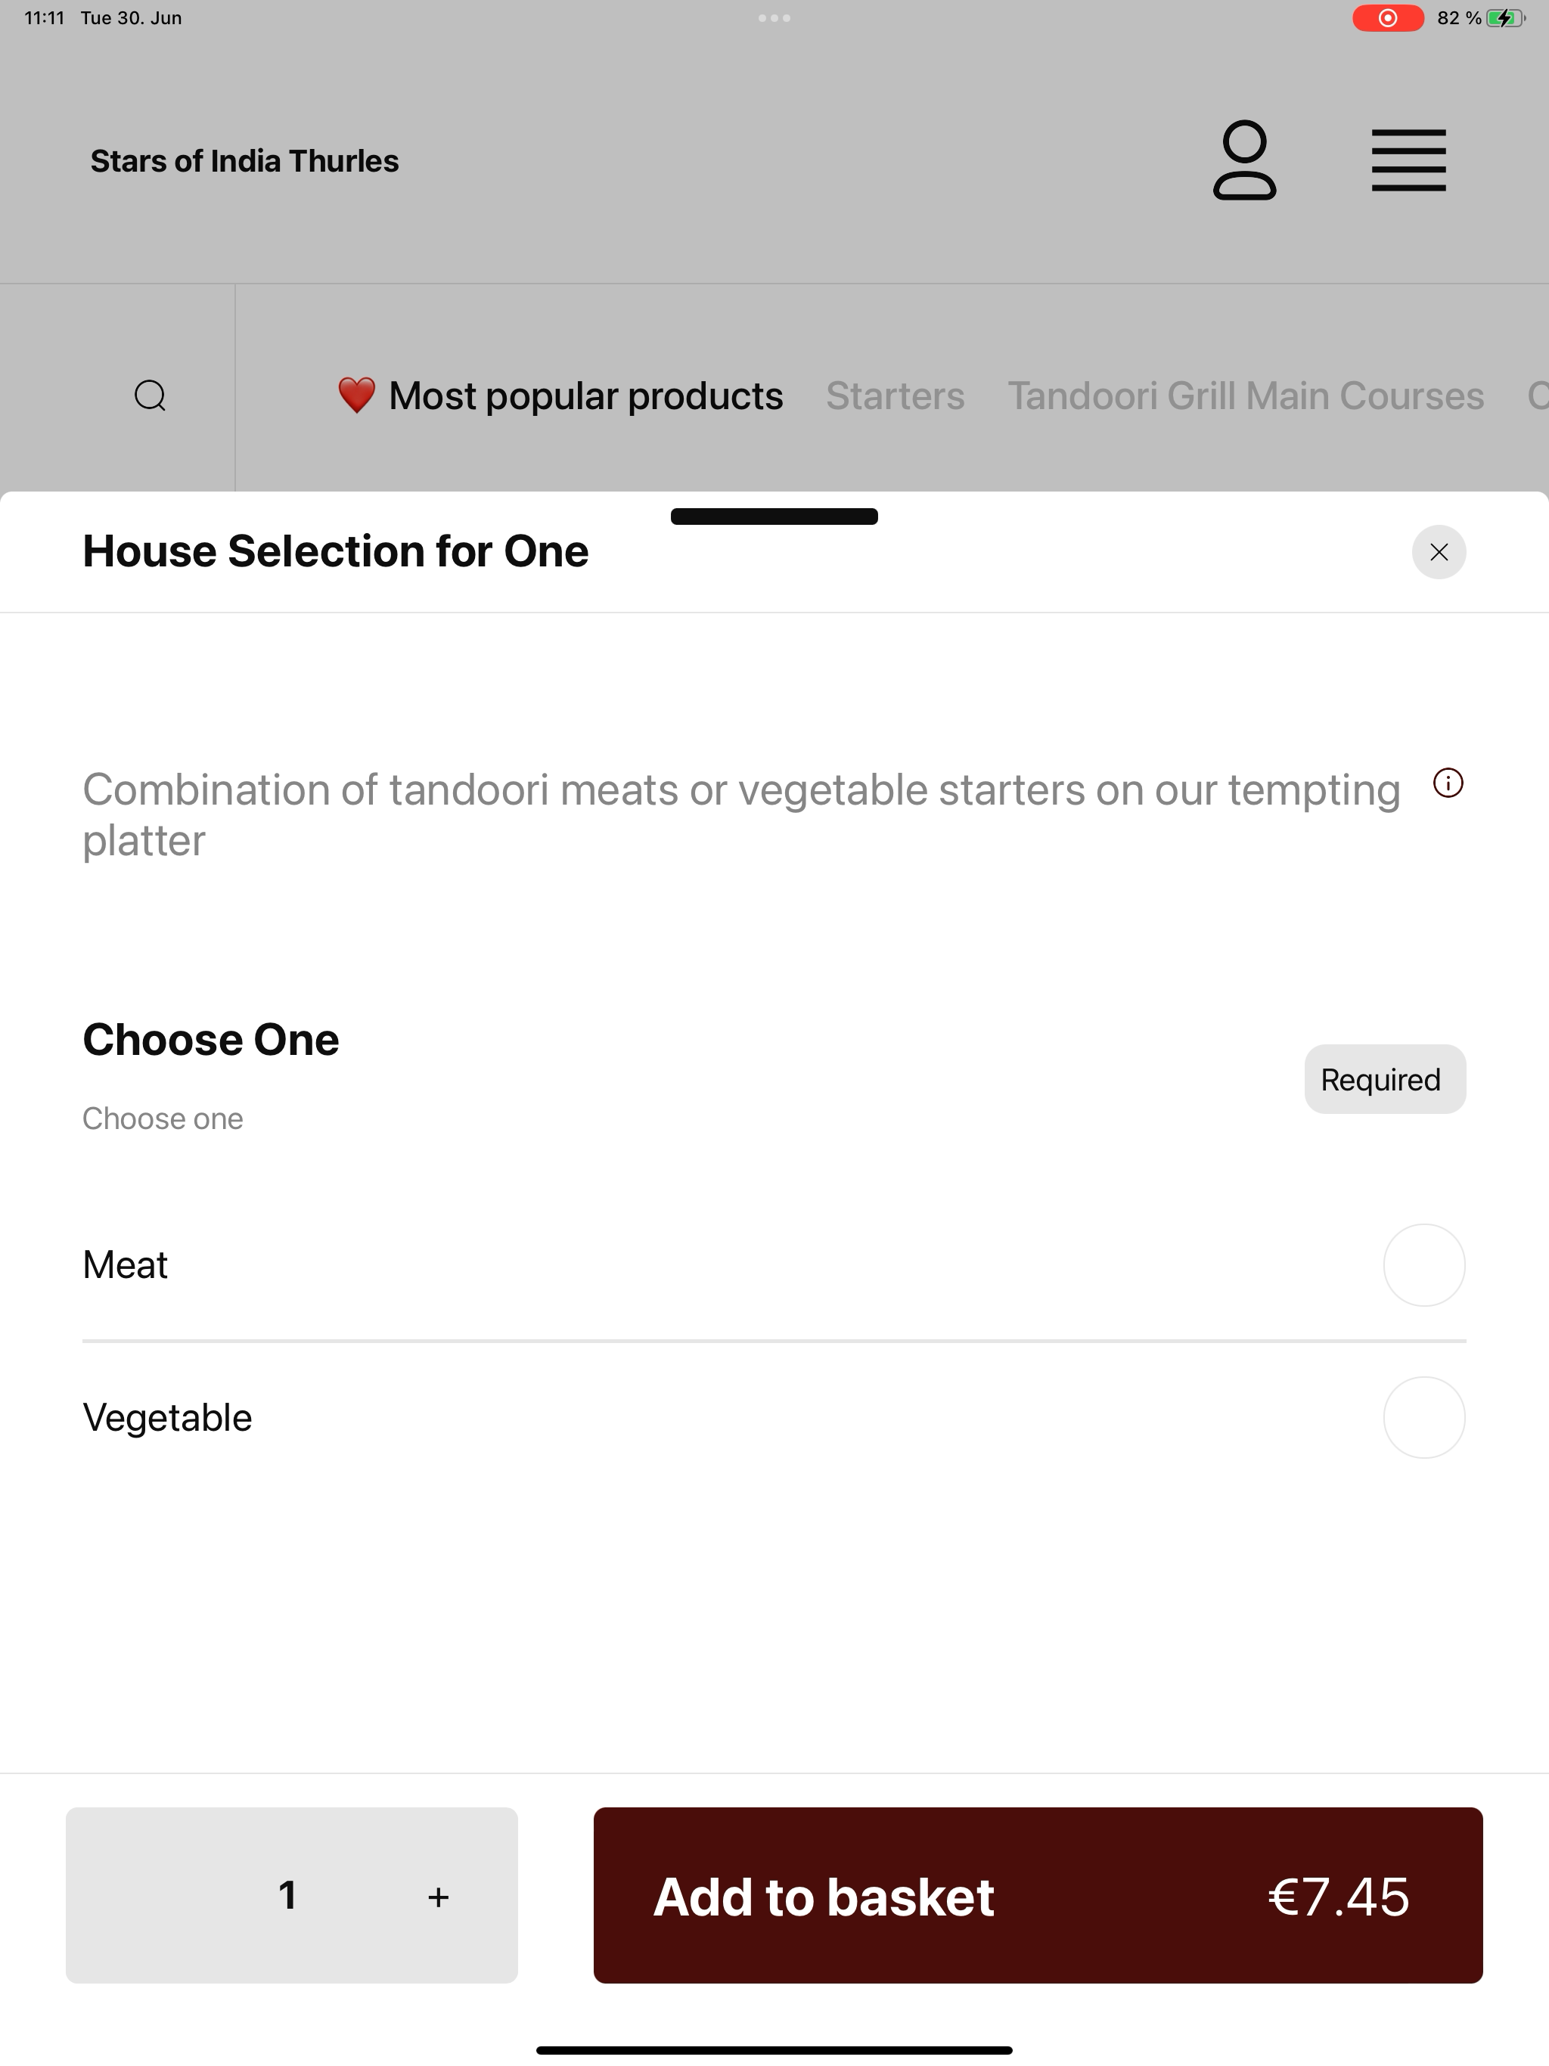Tap the search magnifier icon
This screenshot has height=2066, width=1549.
pyautogui.click(x=151, y=396)
